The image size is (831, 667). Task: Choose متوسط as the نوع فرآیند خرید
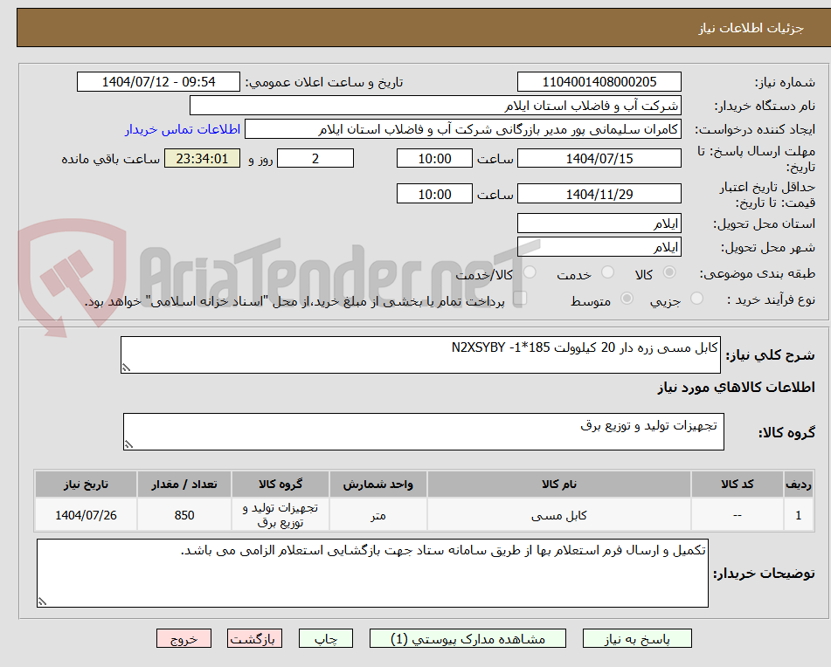(626, 299)
